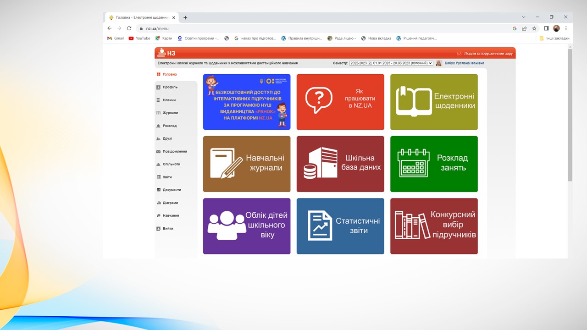Open the Електронні щоденники tile
The height and width of the screenshot is (330, 587).
(x=434, y=102)
